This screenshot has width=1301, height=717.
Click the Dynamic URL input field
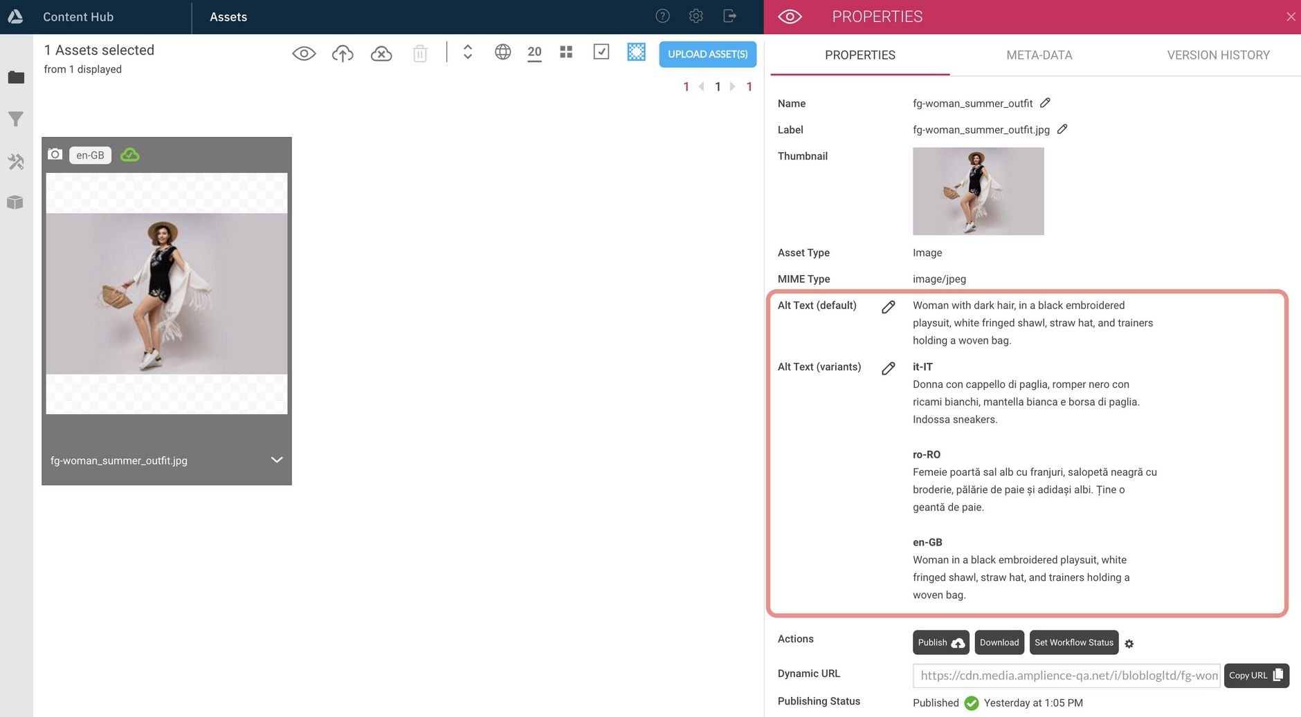click(1066, 676)
